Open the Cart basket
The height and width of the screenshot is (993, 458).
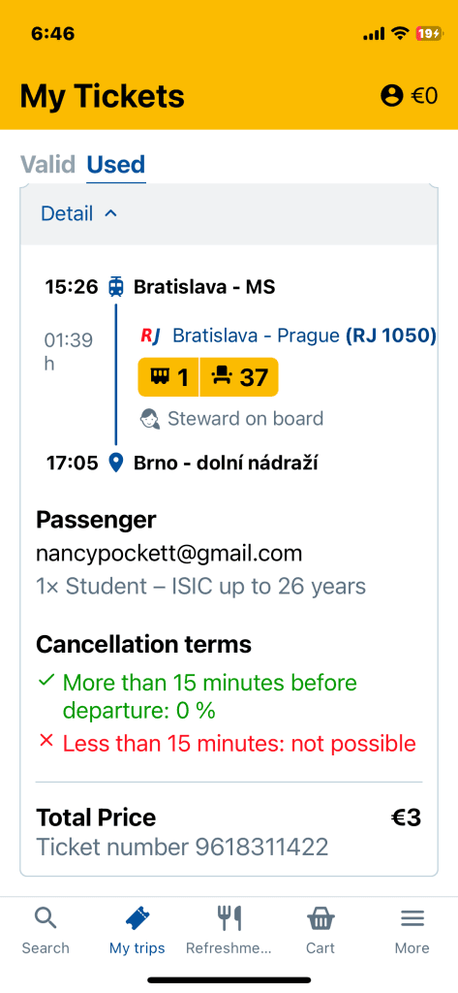(321, 930)
